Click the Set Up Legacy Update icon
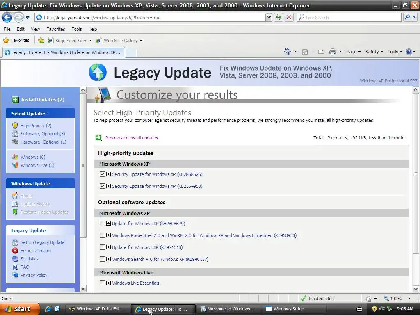The height and width of the screenshot is (315, 420). 15,242
